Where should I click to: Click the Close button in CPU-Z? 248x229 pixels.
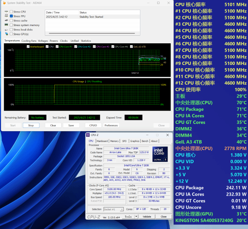click(x=164, y=217)
